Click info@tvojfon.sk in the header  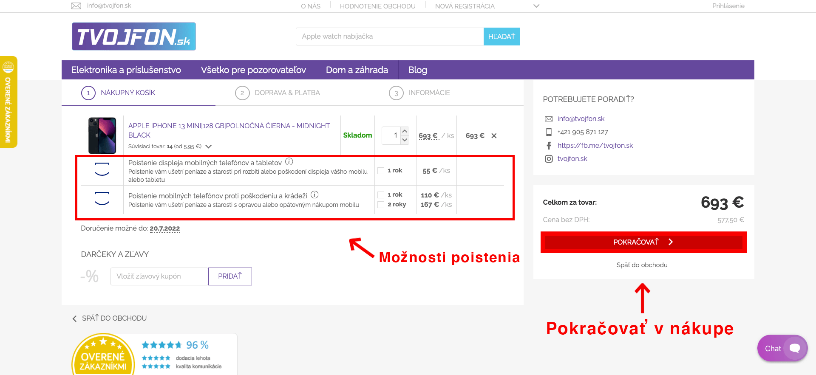pyautogui.click(x=109, y=6)
